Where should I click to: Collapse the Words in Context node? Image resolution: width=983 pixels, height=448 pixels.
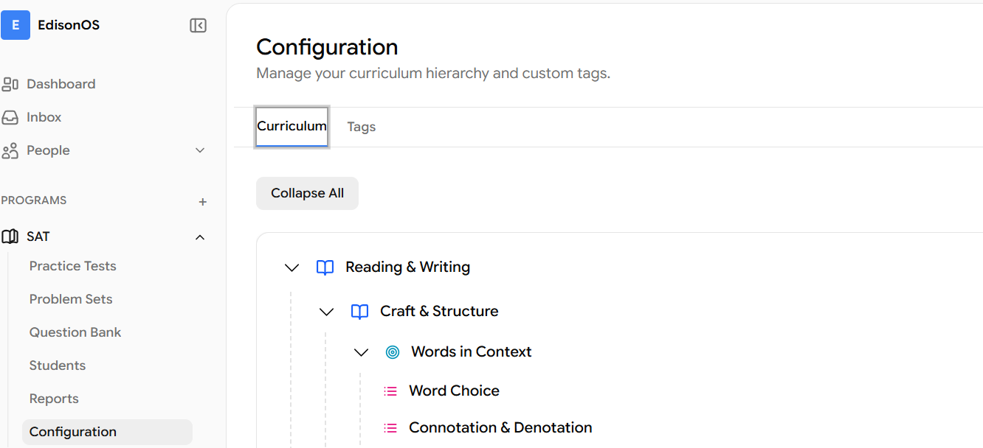point(361,352)
